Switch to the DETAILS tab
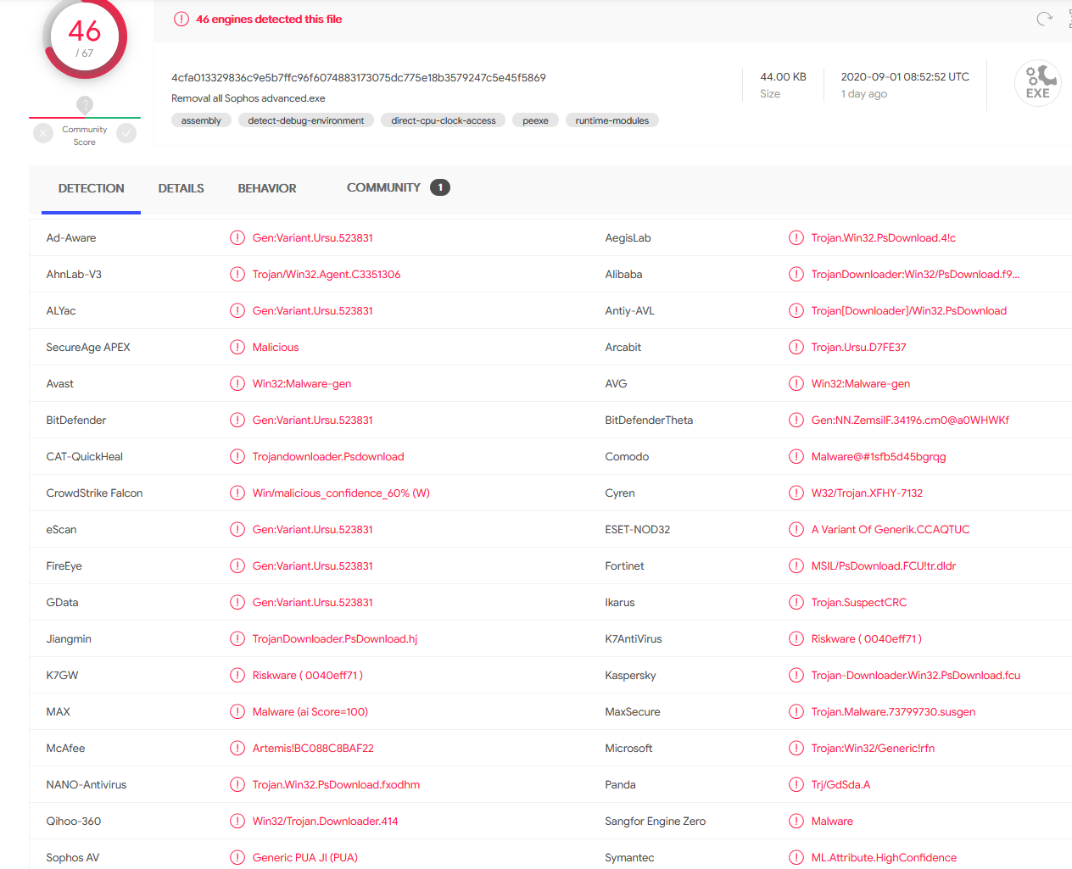The image size is (1072, 869). [x=181, y=188]
